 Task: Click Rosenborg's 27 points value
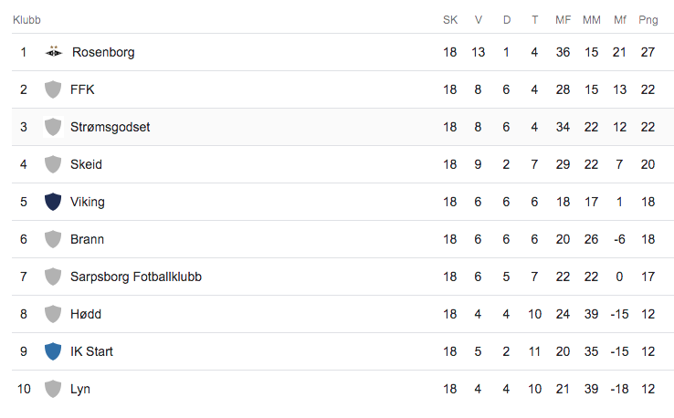[x=648, y=52]
